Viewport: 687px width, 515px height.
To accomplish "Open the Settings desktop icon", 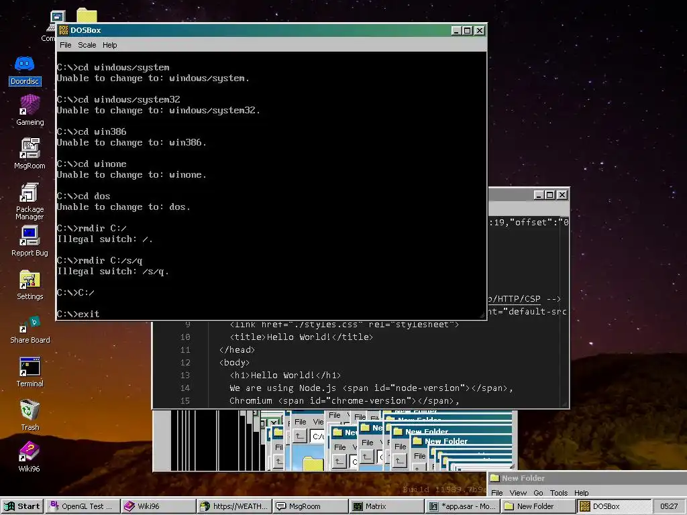I will point(30,285).
